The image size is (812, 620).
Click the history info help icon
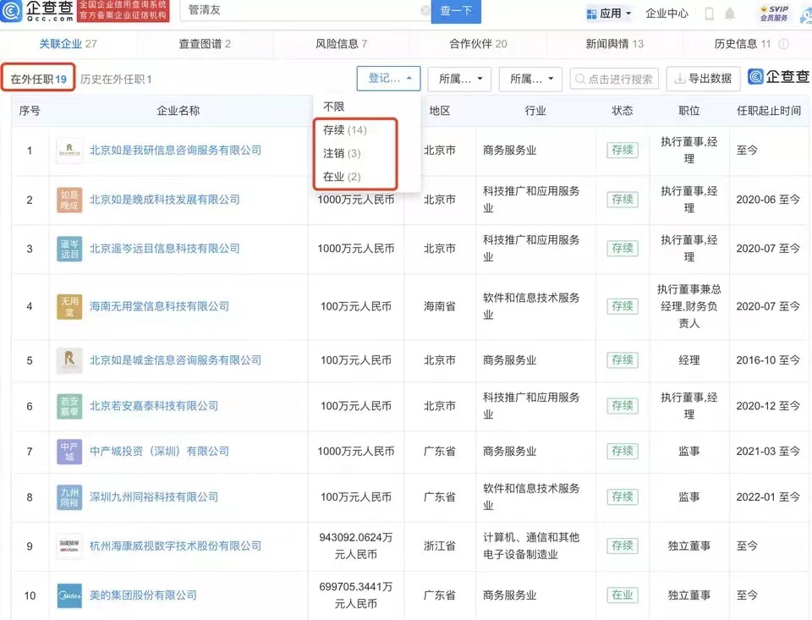point(783,44)
